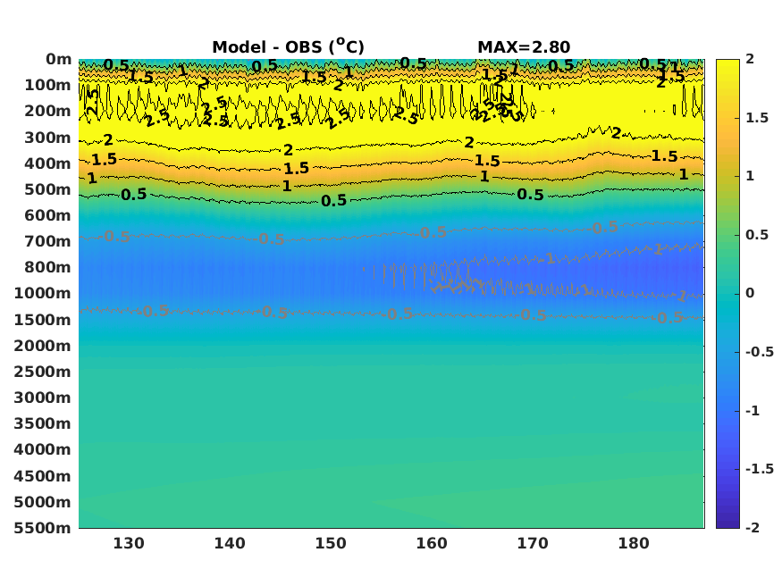Image resolution: width=782 pixels, height=586 pixels.
Task: Click the plot title 'Model - OBS (°C)'
Action: (x=289, y=46)
